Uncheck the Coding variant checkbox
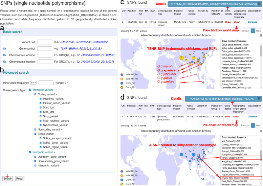Image resolution: width=263 pixels, height=186 pixels. pyautogui.click(x=35, y=94)
